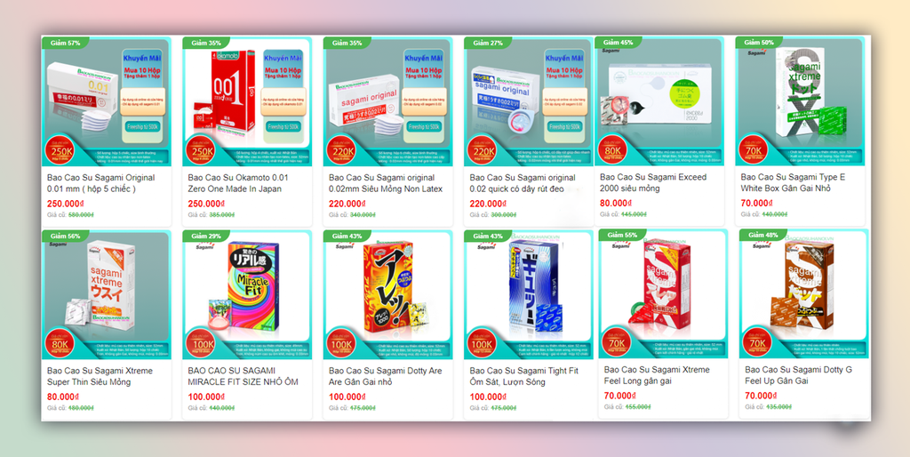Image resolution: width=910 pixels, height=457 pixels.
Task: Open the Sagami Tight Fit blue box image
Action: click(529, 295)
